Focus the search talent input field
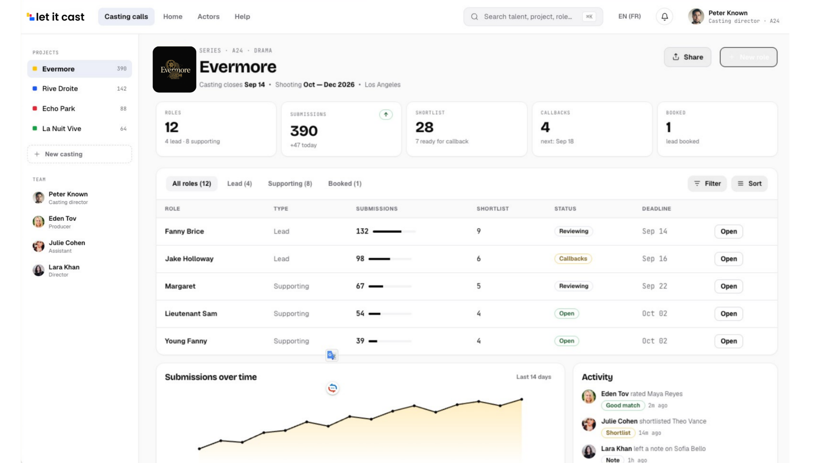 [x=533, y=17]
